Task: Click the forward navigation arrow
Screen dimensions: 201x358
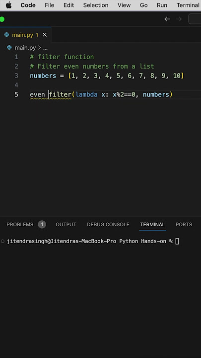Action: point(179,19)
